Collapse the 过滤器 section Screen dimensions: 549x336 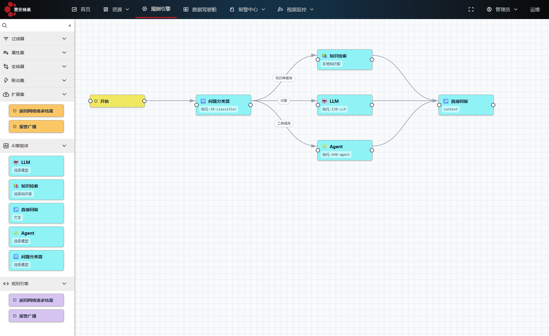[64, 39]
